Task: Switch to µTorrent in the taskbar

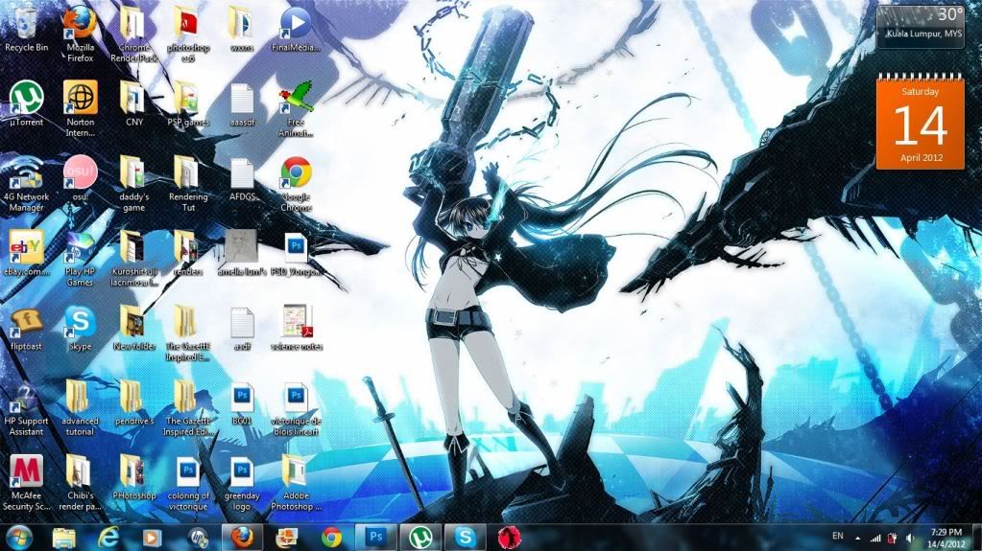Action: (420, 538)
